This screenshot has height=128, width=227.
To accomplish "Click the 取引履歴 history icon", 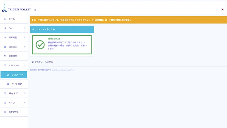I will [5, 56].
